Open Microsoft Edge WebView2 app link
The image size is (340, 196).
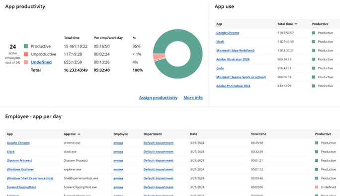pyautogui.click(x=235, y=50)
